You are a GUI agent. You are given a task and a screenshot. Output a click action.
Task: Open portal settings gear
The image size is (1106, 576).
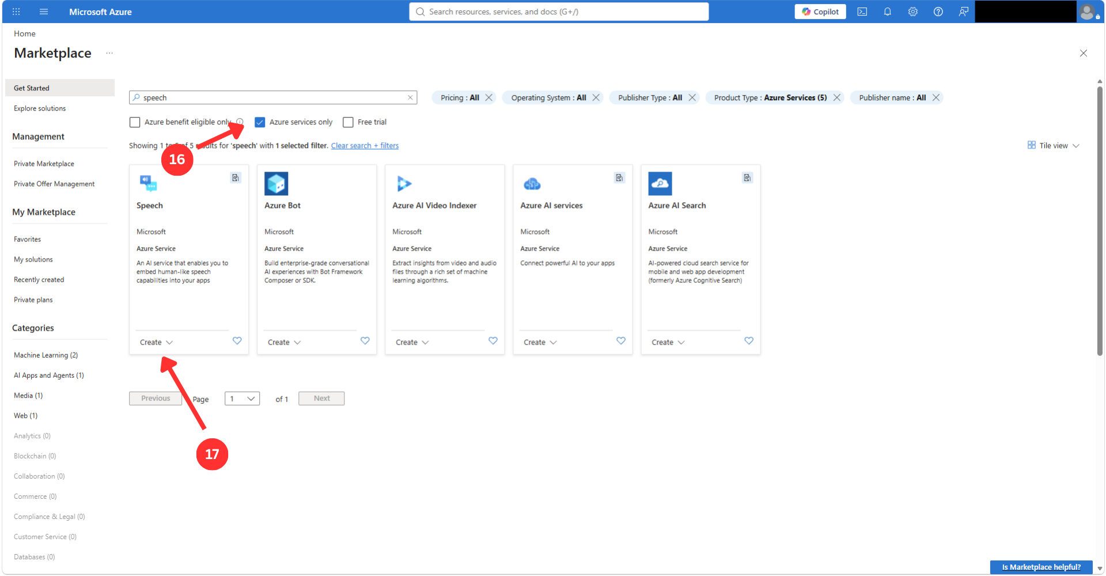coord(913,12)
